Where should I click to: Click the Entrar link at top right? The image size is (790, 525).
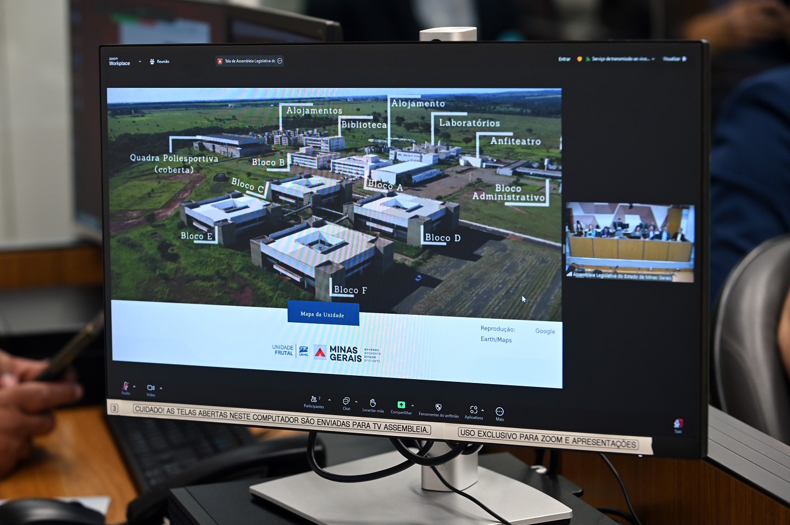pyautogui.click(x=564, y=59)
